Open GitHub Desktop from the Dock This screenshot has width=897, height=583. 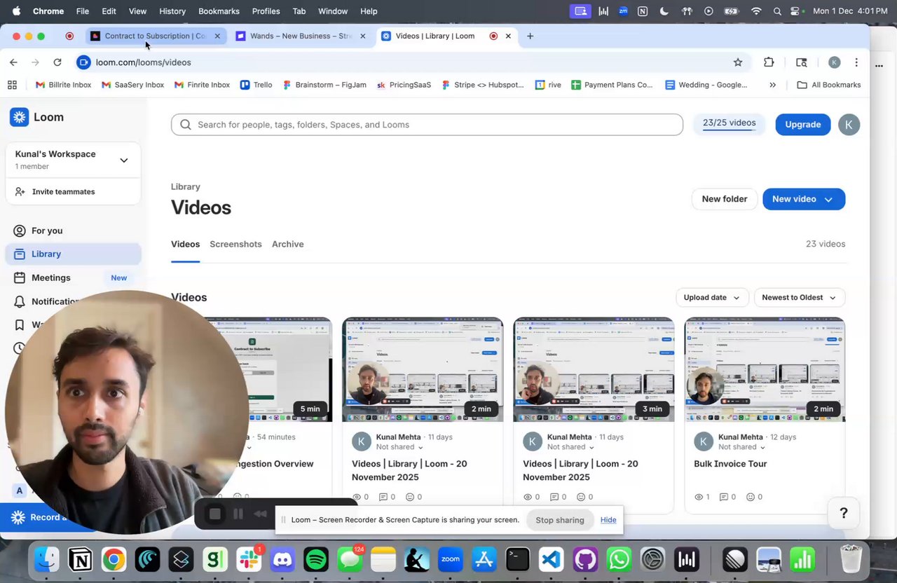click(585, 559)
